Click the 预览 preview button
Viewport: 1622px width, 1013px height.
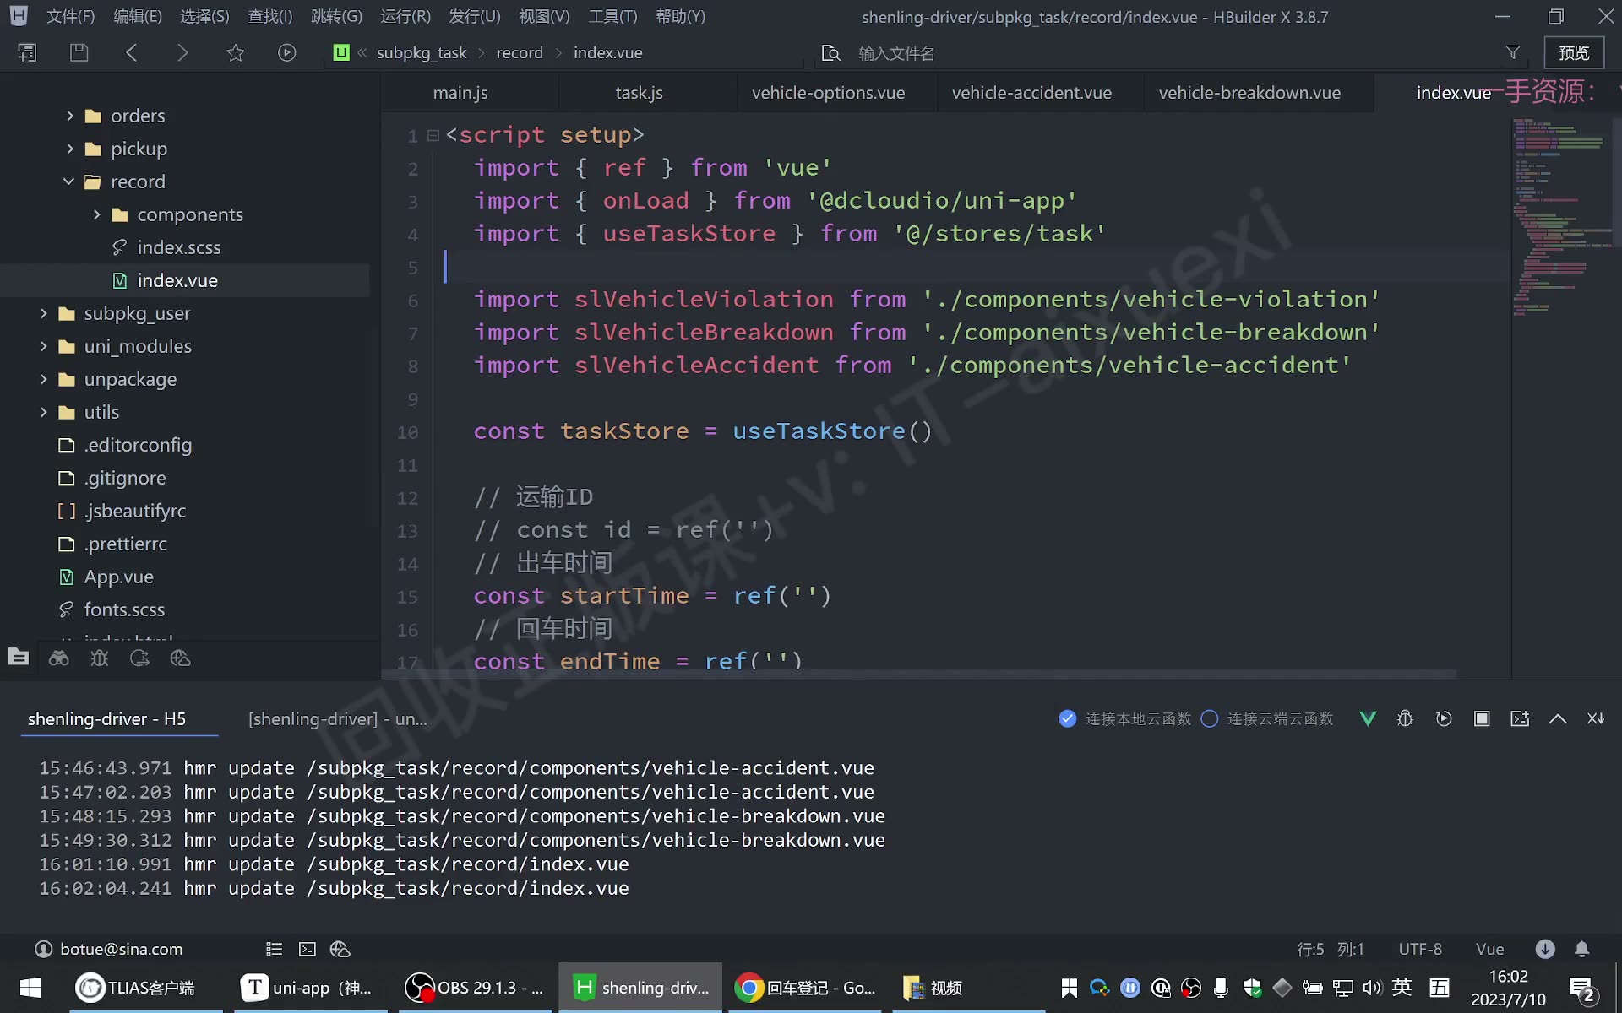1574,52
